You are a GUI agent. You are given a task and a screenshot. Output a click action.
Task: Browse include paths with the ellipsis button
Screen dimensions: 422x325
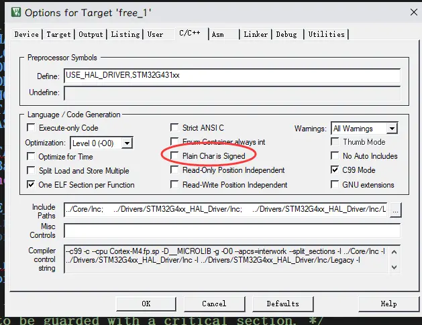(396, 210)
